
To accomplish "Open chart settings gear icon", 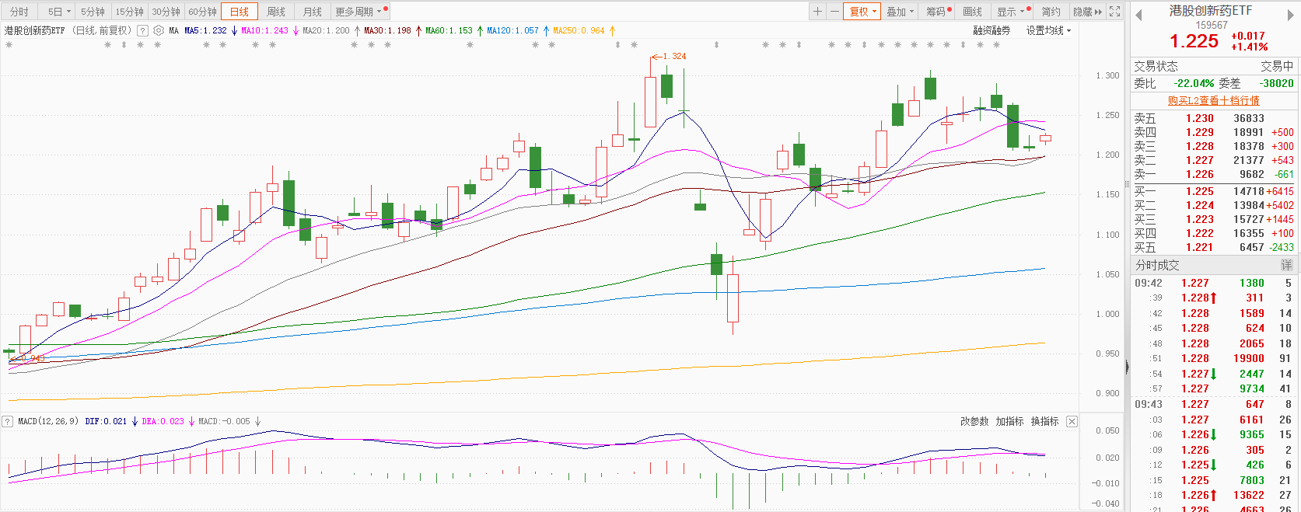I will tap(159, 30).
